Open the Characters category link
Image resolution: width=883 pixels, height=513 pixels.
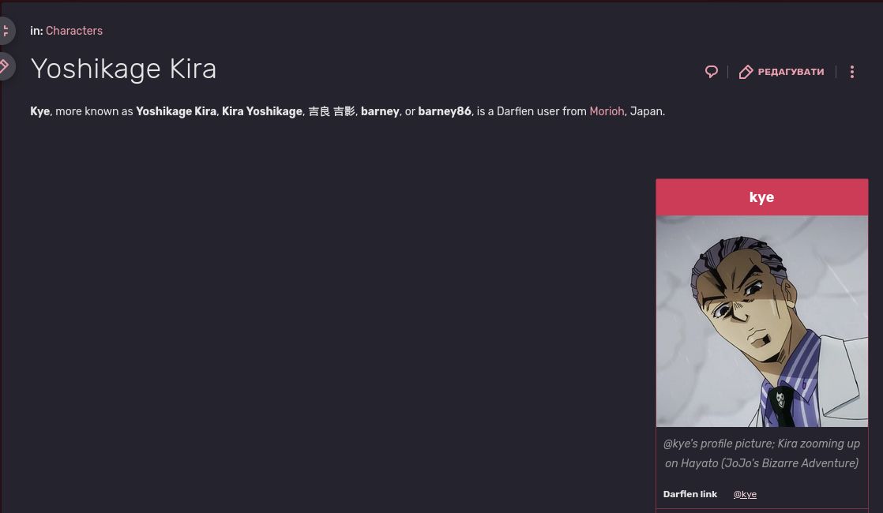coord(73,31)
